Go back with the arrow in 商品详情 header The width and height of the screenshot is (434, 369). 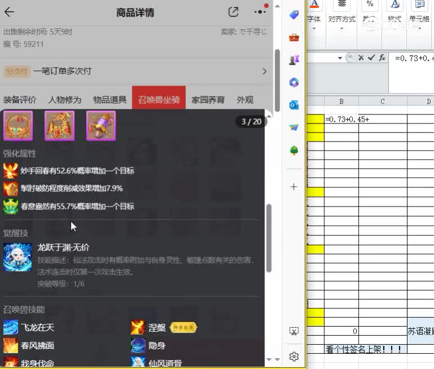9,12
